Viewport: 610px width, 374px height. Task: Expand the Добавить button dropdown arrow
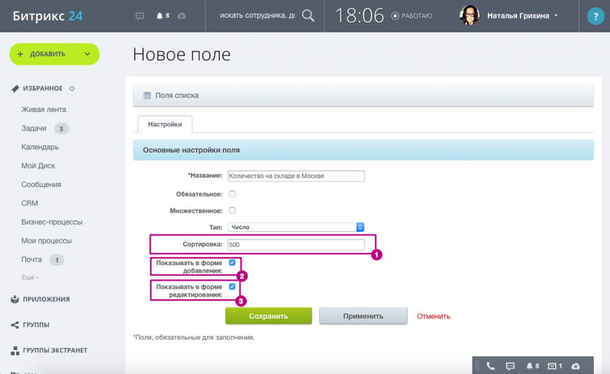(87, 54)
